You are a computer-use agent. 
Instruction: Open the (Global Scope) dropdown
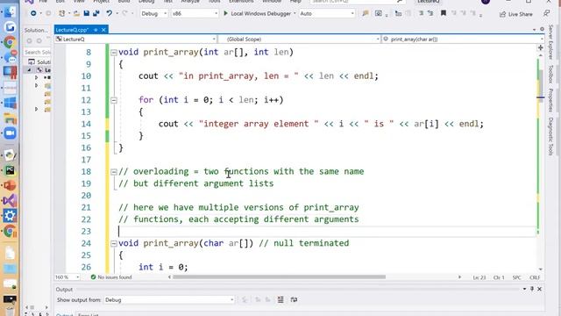coord(300,39)
